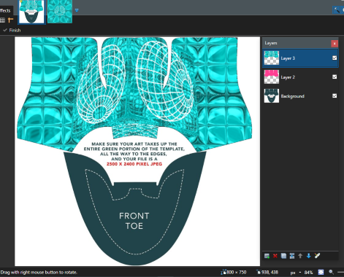The height and width of the screenshot is (277, 344).
Task: Open the Effects menu
Action: click(x=5, y=10)
